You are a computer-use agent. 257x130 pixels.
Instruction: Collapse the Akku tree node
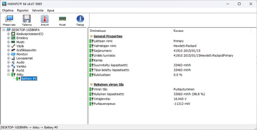coord(9,75)
